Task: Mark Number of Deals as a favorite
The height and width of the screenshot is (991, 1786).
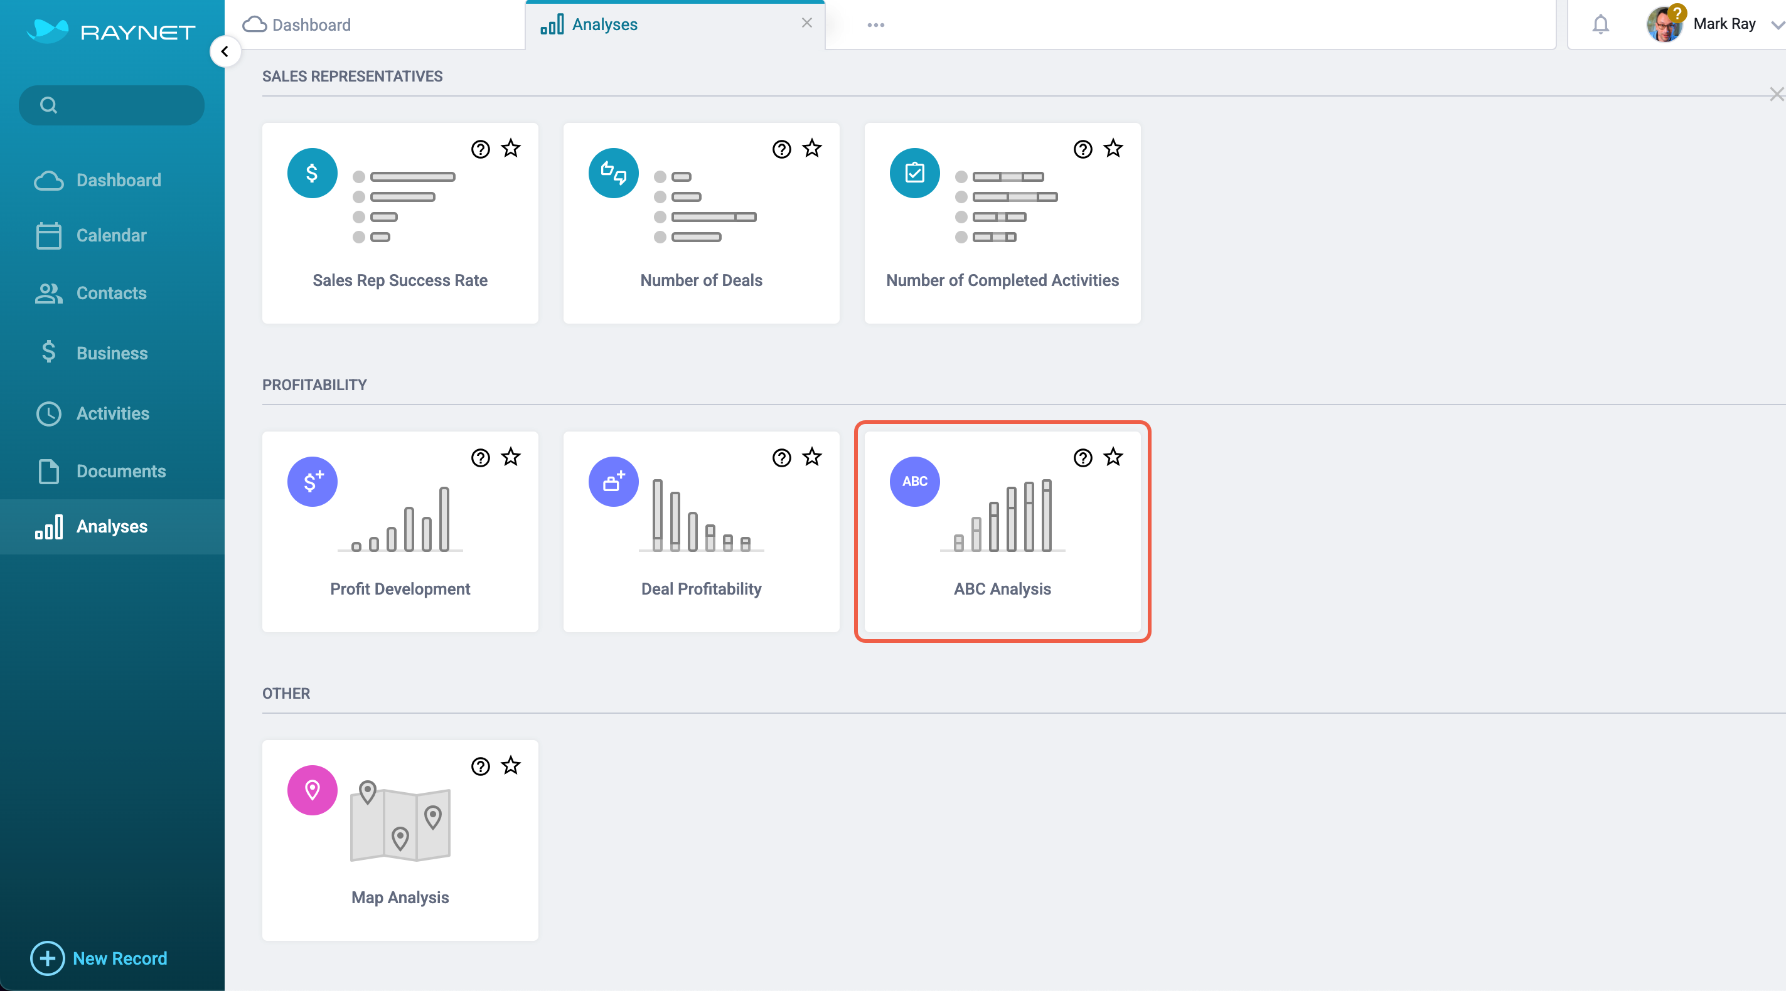Action: [811, 148]
